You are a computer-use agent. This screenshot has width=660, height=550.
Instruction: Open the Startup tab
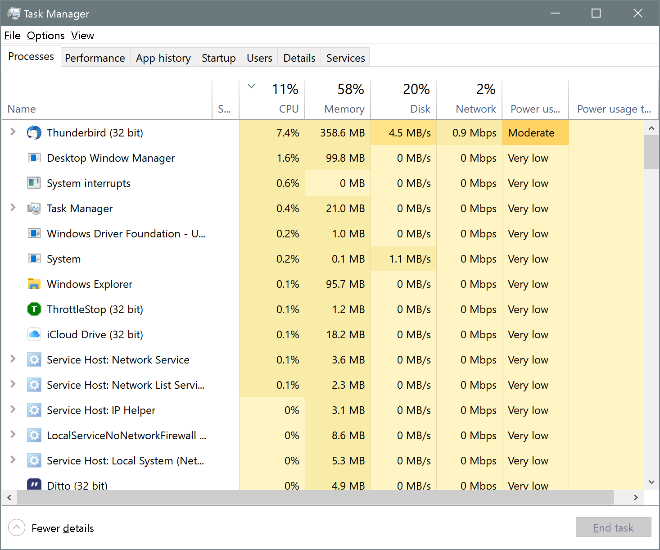pyautogui.click(x=218, y=58)
